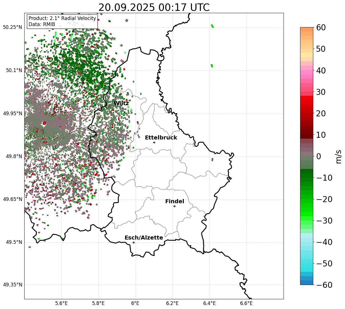Click the latitude label 49.8°N
Image resolution: width=345 pixels, height=309 pixels.
coord(14,156)
